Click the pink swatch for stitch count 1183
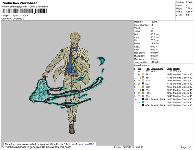Image resolution: width=194 pixels, height=150 pixels. (x=143, y=74)
